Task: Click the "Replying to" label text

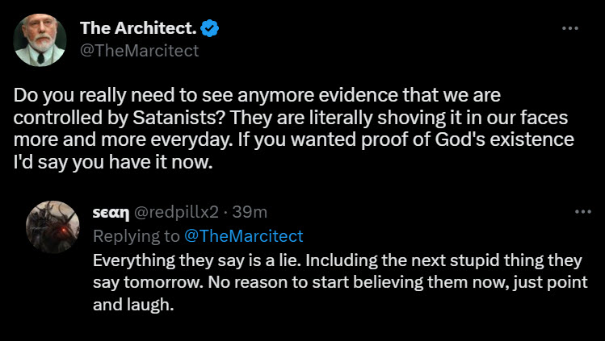Action: point(136,235)
